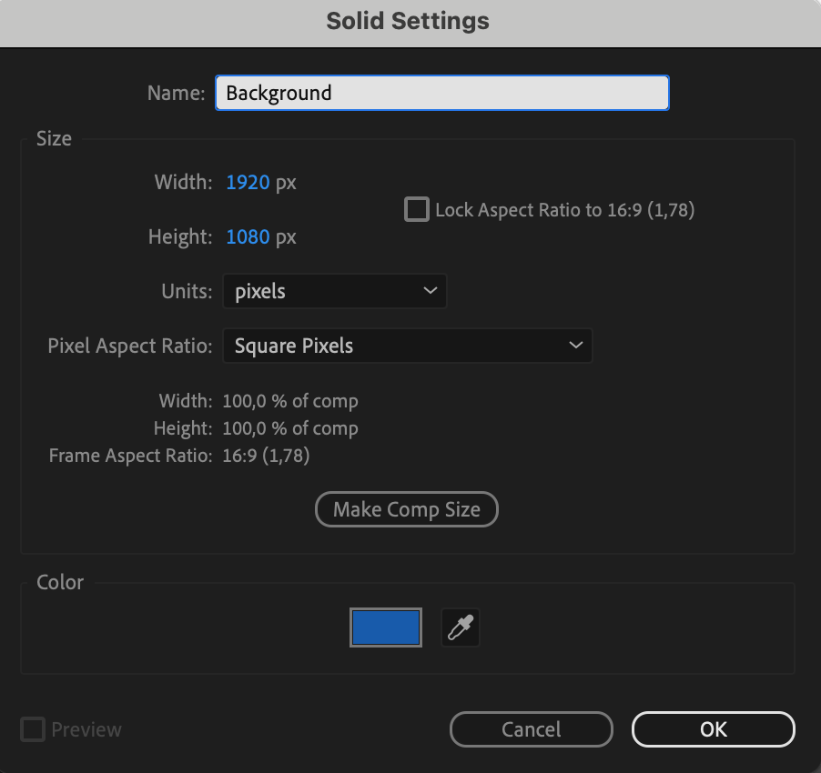Select the eyedropper color picker tool
821x773 pixels.
461,627
